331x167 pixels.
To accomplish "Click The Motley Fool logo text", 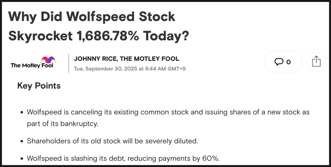I will click(x=32, y=66).
